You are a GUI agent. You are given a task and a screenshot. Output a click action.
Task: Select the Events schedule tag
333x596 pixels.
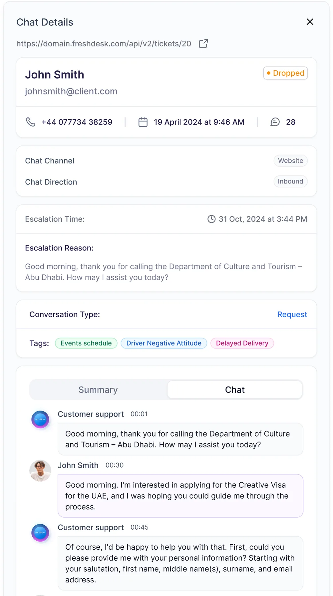86,343
